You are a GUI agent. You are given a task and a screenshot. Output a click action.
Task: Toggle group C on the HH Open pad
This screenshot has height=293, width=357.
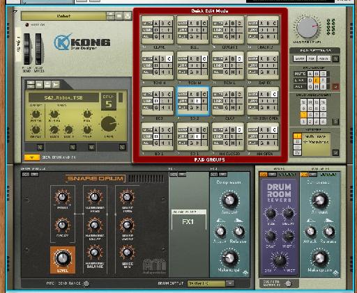tap(275, 129)
